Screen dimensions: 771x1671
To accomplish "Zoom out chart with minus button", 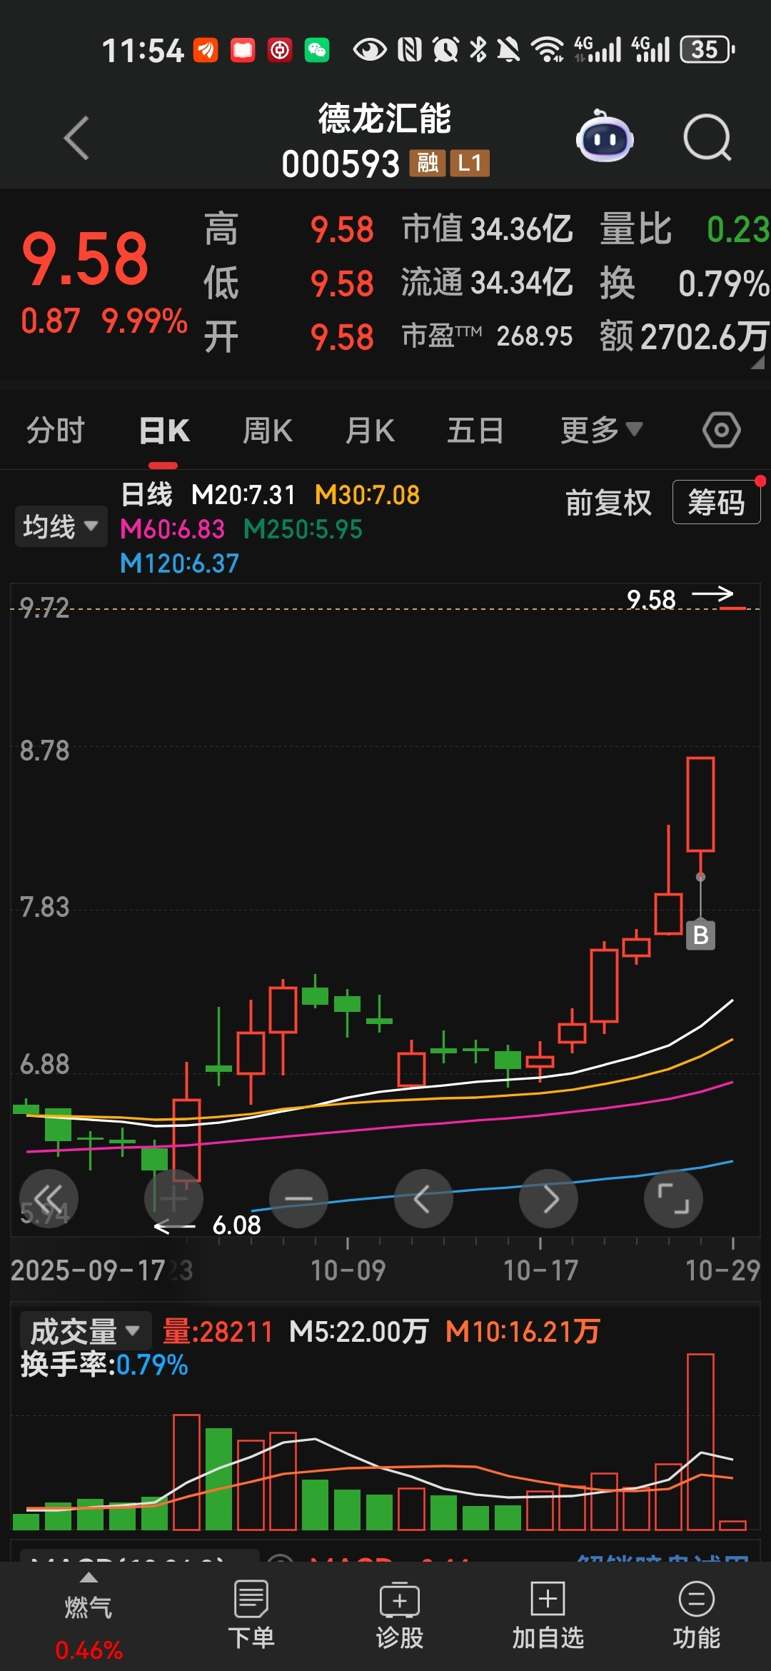I will coord(298,1198).
